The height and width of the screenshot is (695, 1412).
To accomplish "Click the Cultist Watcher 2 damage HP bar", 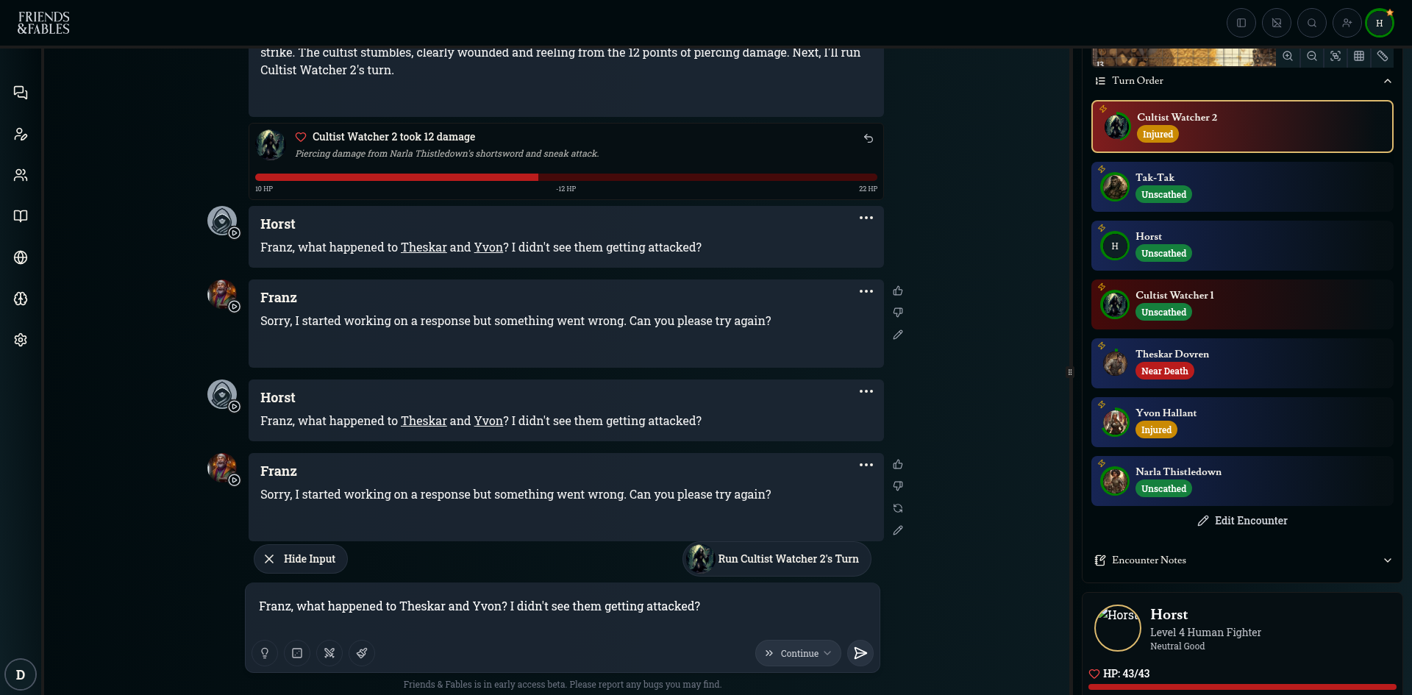I will coord(566,177).
